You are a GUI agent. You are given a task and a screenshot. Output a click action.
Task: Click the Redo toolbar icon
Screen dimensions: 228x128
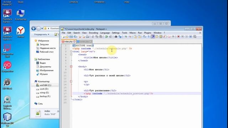[x=110, y=37]
